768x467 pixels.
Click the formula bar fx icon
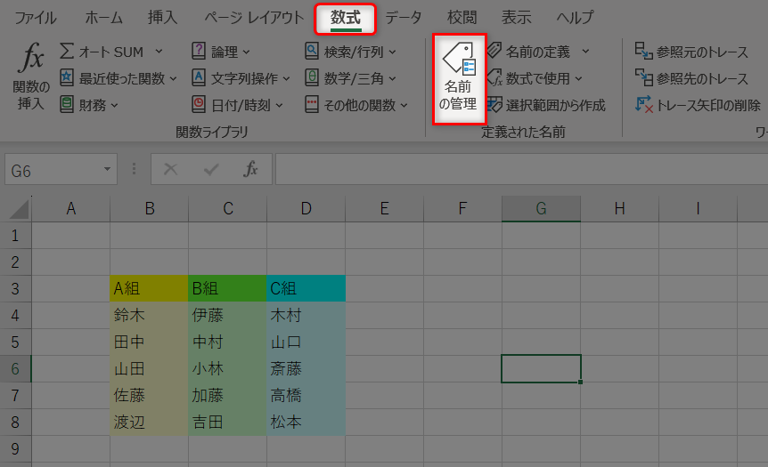(x=251, y=170)
